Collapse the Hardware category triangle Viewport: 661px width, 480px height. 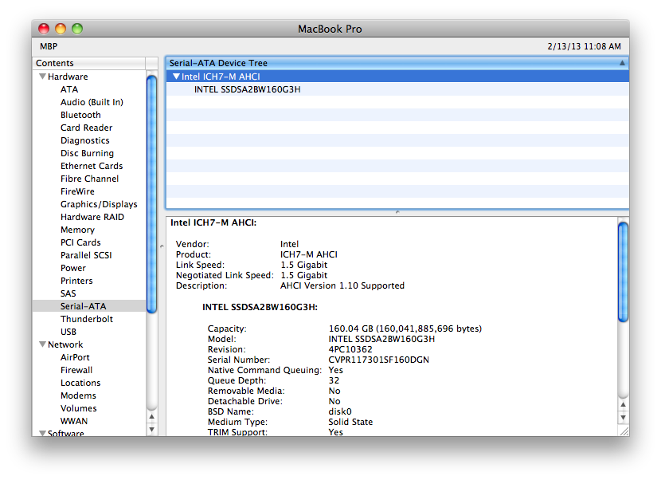click(x=42, y=77)
